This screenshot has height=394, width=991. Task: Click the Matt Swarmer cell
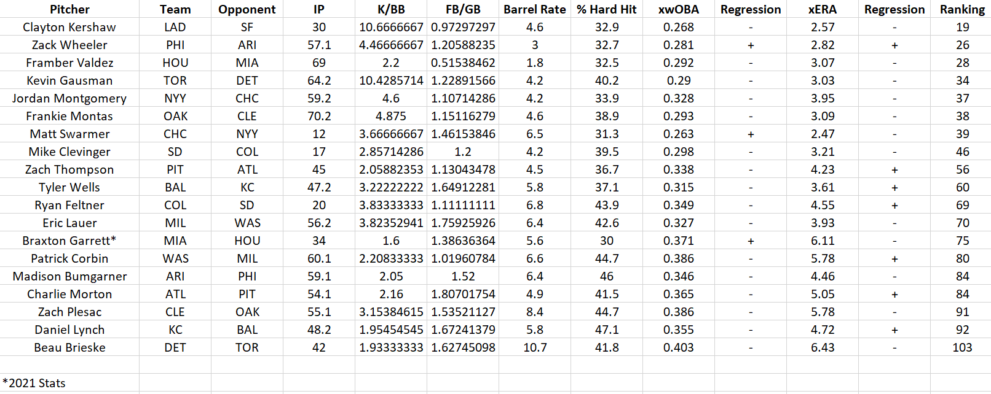click(69, 134)
